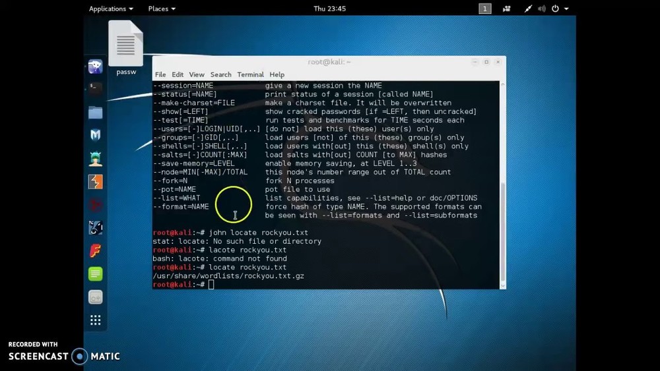Select the passw file on the desktop
The width and height of the screenshot is (660, 371).
tap(126, 48)
